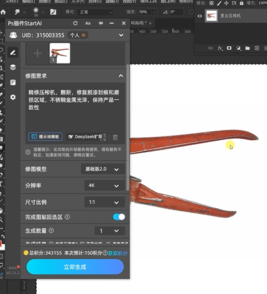Open 修图模型 基础版2.0 dropdown

[x=103, y=169]
